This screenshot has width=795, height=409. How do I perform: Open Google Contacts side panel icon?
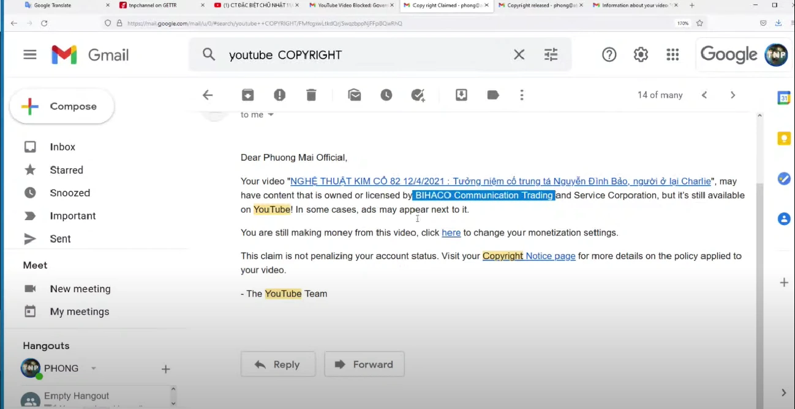coord(784,218)
